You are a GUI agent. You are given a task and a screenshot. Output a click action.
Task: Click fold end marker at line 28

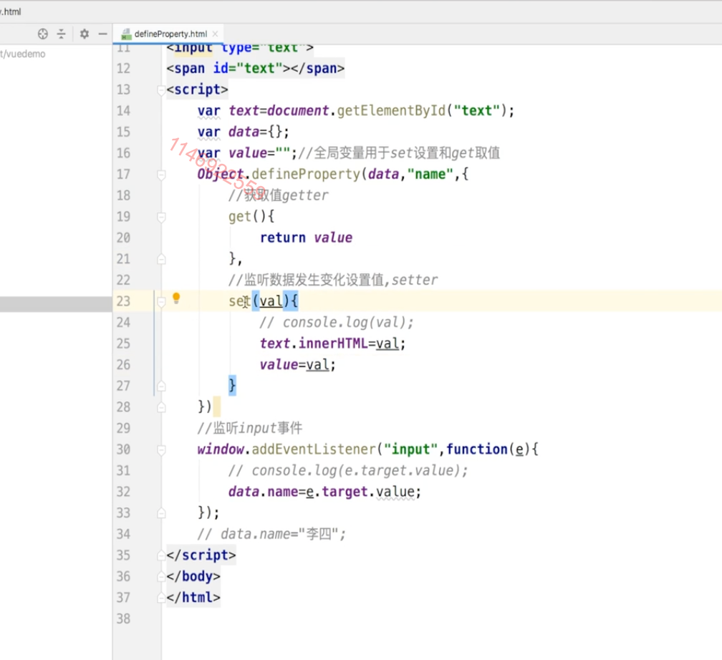point(161,407)
